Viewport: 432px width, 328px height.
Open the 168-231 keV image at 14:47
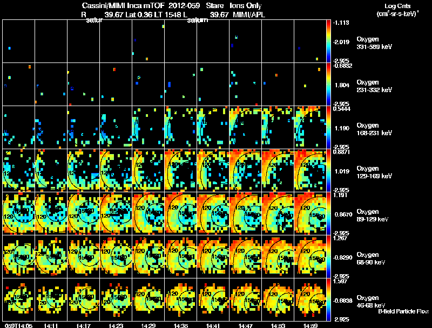(x=246, y=127)
